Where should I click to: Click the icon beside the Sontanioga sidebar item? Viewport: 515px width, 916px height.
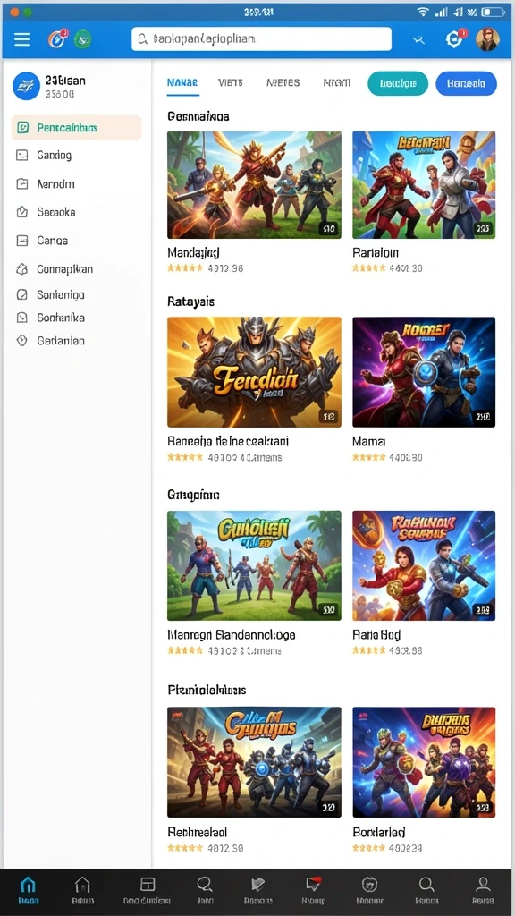(x=21, y=295)
